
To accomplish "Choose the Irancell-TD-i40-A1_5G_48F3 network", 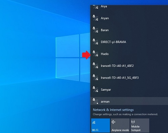I will [x=129, y=78].
